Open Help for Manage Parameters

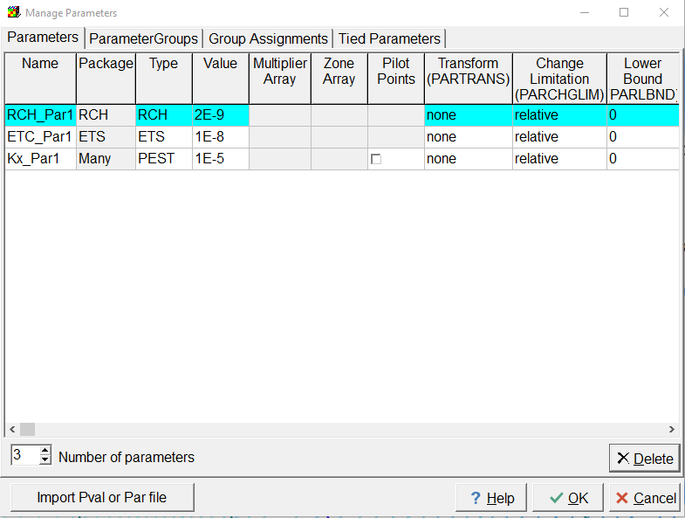pos(491,498)
